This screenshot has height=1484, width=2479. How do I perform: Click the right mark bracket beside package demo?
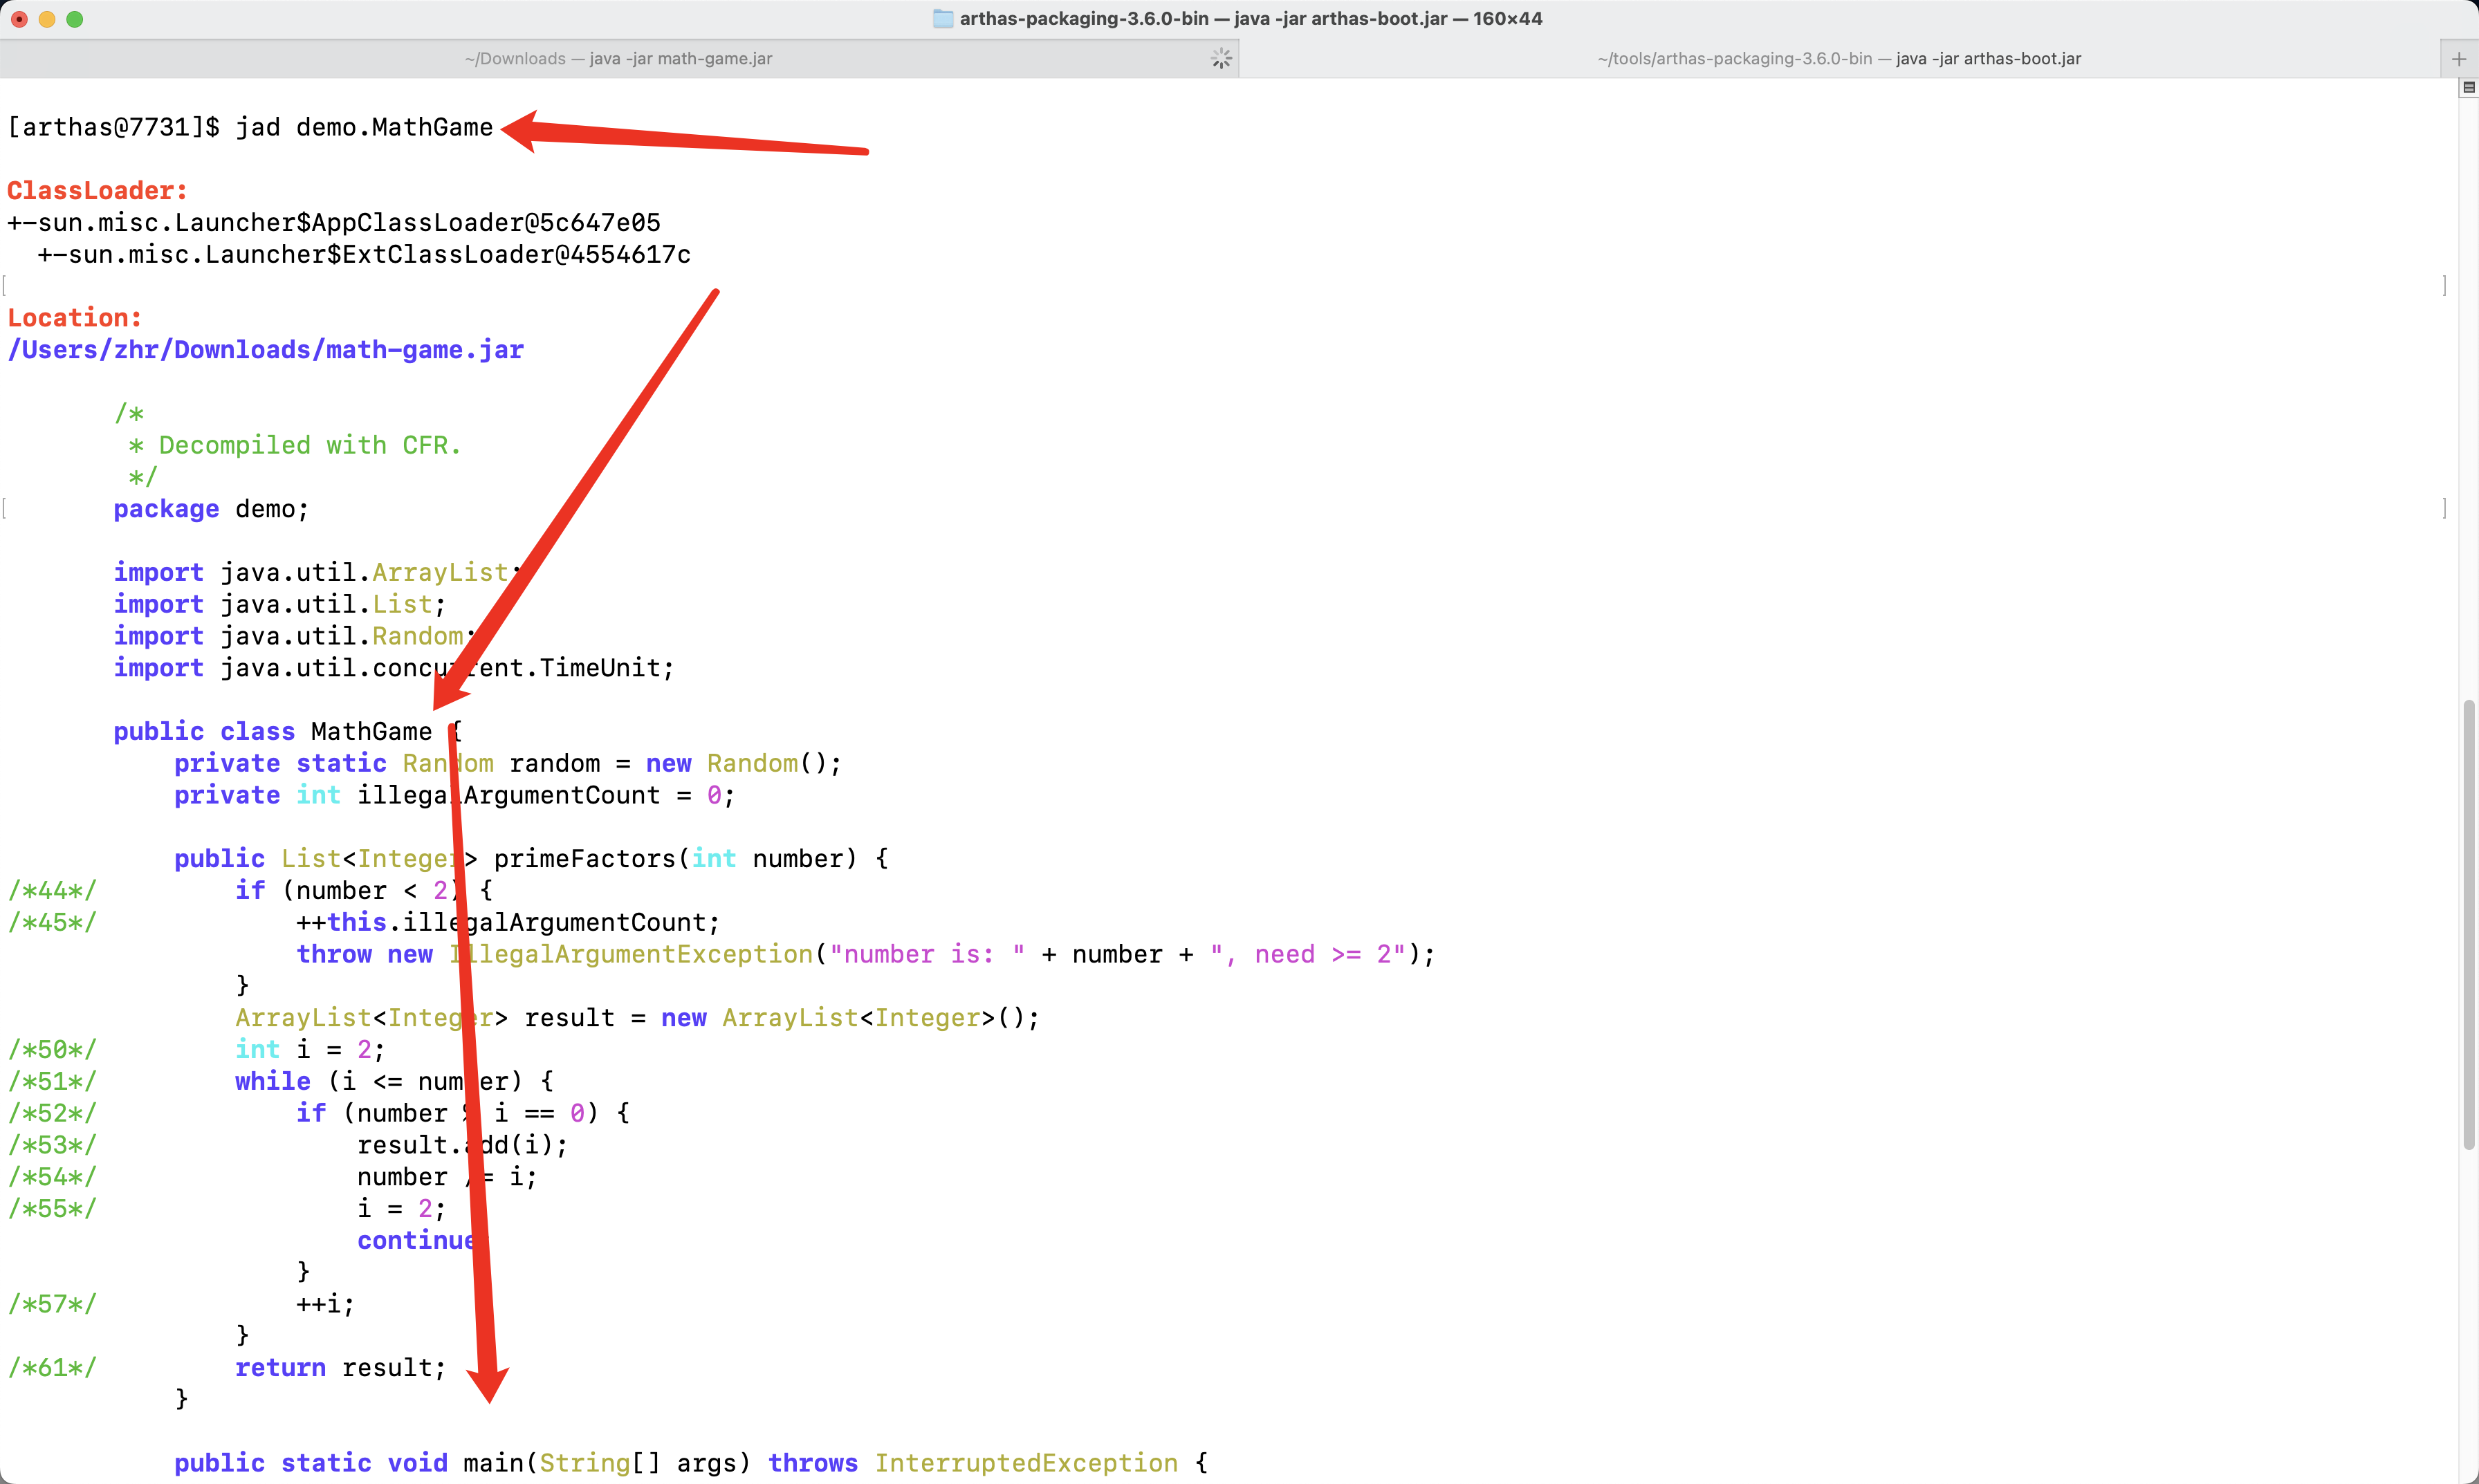[2444, 509]
